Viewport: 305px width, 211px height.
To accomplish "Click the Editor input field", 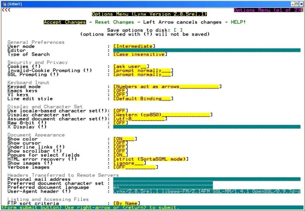I will pos(207,51).
